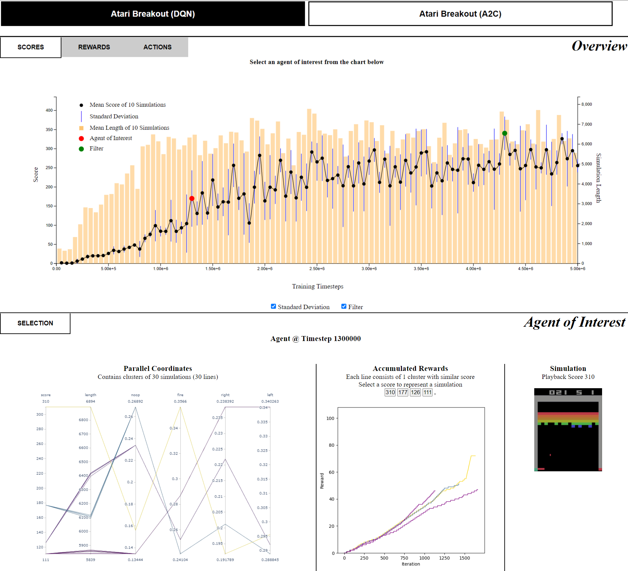The height and width of the screenshot is (571, 628).
Task: Select the 'noop' parallel coordinates axis label
Action: [x=135, y=395]
